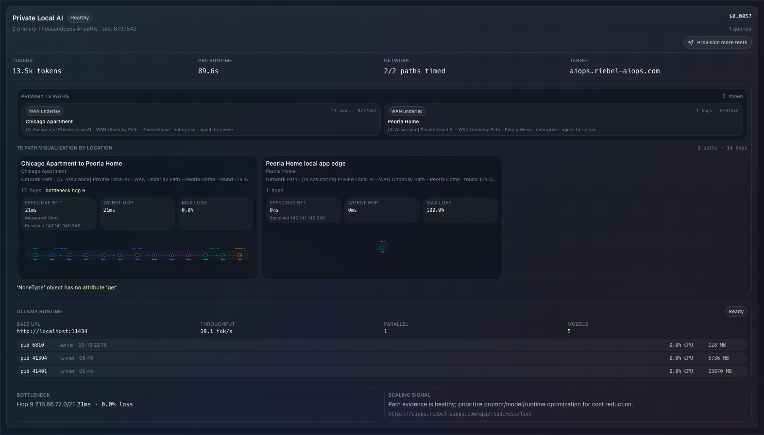Click the Ready badge in Ollama Runtime
The width and height of the screenshot is (764, 435).
pyautogui.click(x=736, y=312)
